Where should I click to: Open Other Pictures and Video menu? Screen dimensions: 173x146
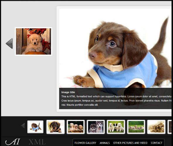[x=130, y=143]
